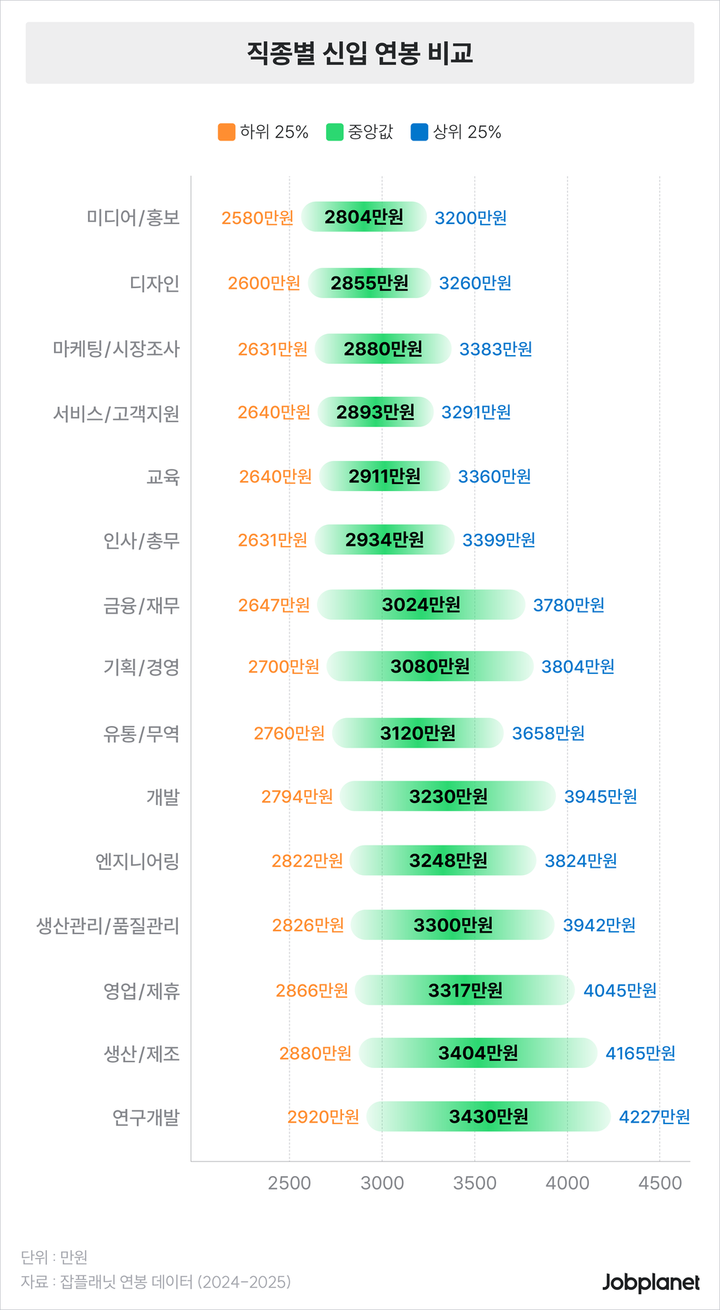Image resolution: width=720 pixels, height=1310 pixels.
Task: Select the 4500 x-axis tick label
Action: coord(660,1183)
